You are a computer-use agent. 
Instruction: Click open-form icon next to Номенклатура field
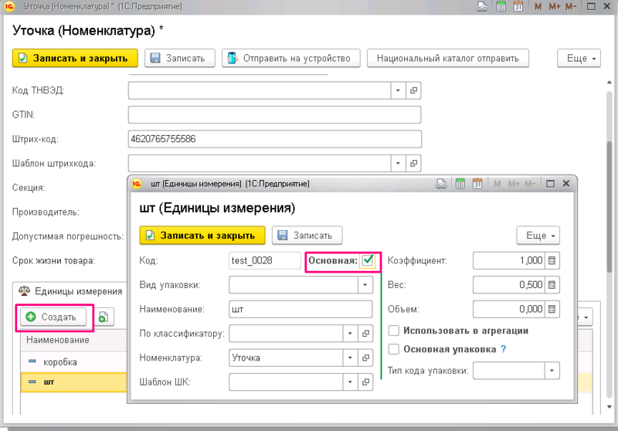366,358
